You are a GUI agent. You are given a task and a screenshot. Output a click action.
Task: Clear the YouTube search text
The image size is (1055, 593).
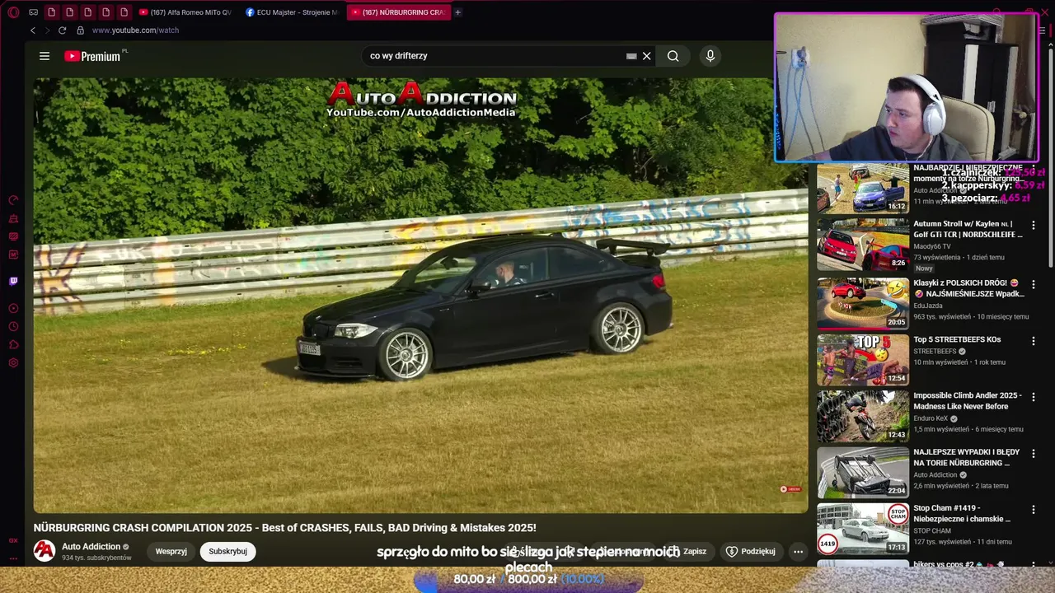[x=647, y=56]
